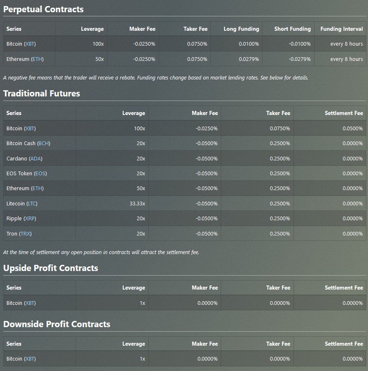368x371 pixels.
Task: Open the XRP Ripple link
Action: (30, 219)
